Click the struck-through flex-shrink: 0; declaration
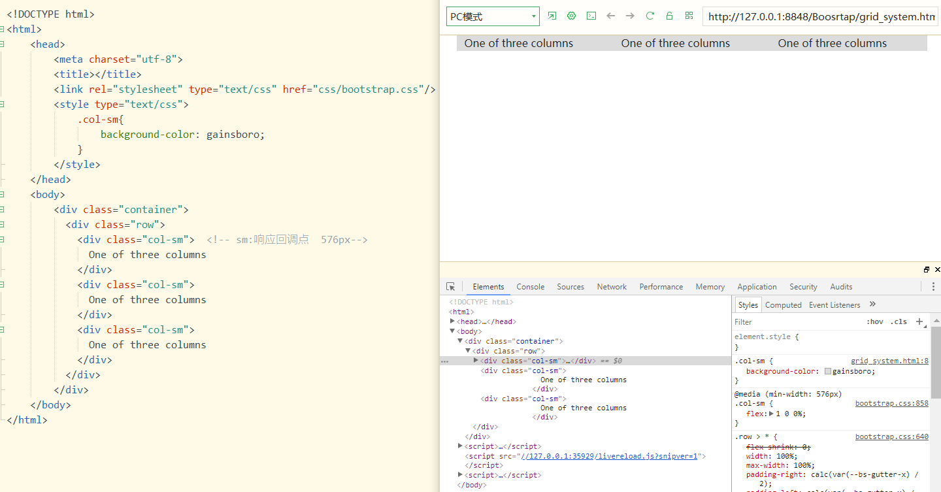 click(778, 447)
